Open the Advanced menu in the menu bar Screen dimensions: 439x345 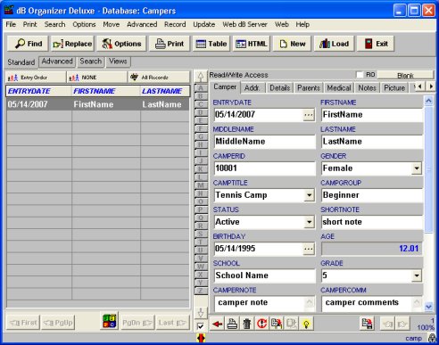pyautogui.click(x=142, y=24)
